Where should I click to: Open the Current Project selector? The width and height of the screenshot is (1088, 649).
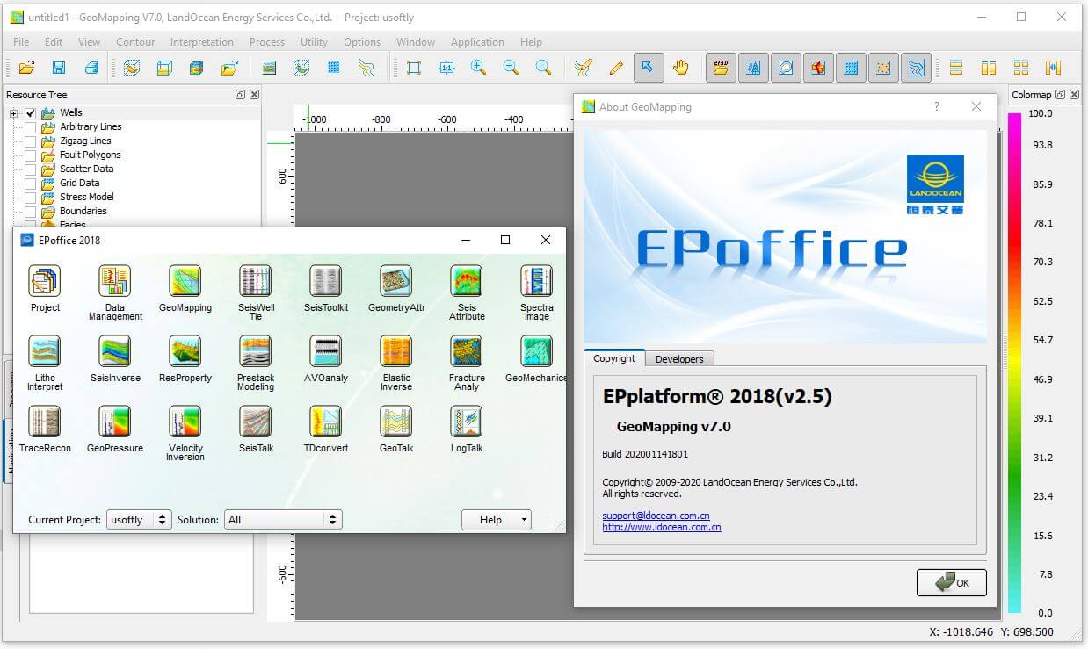point(138,519)
